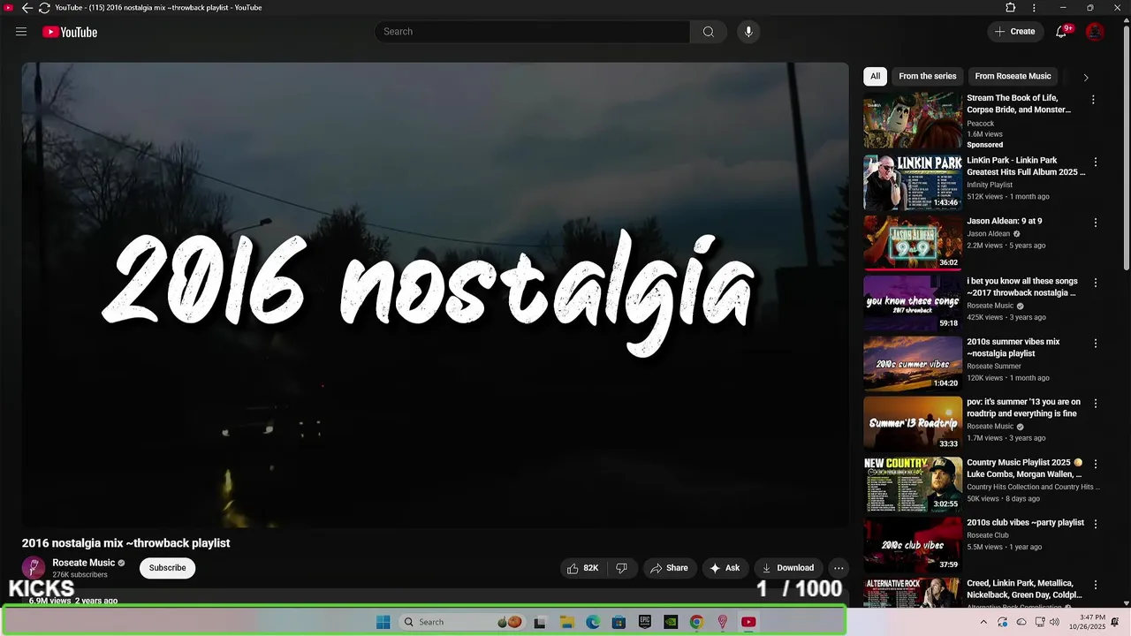Open Stream The Book of Life ad title
Viewport: 1131px width, 636px height.
pos(1019,103)
